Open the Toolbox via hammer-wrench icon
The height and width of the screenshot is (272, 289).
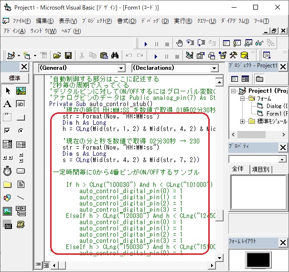(234, 55)
